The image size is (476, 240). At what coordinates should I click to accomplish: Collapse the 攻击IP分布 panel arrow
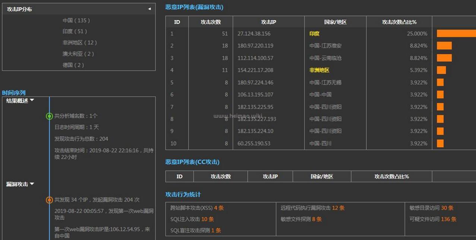(x=149, y=9)
